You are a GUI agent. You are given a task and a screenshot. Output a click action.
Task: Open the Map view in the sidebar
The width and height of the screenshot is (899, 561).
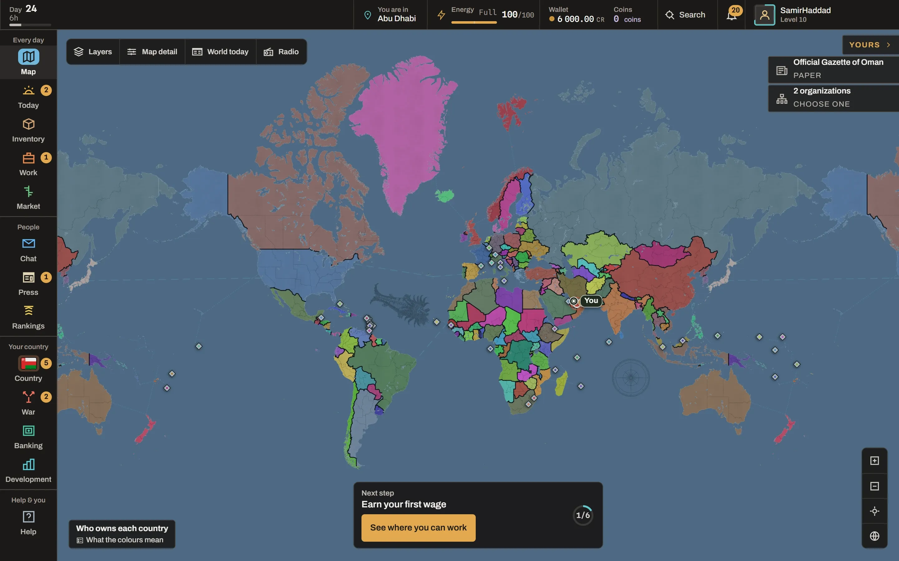pos(28,62)
